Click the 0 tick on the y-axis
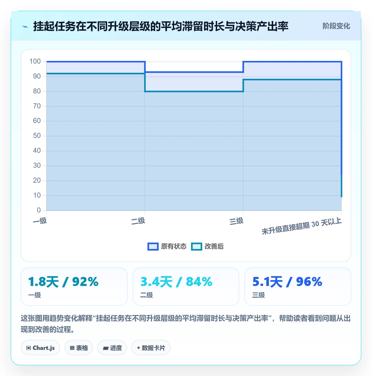Image resolution: width=372 pixels, height=376 pixels. [39, 210]
